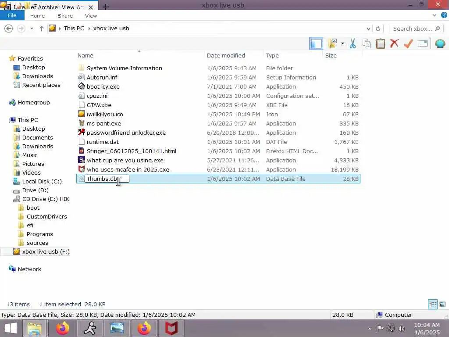
Task: Click the Cut scissors toolbar icon
Action: pos(353,43)
